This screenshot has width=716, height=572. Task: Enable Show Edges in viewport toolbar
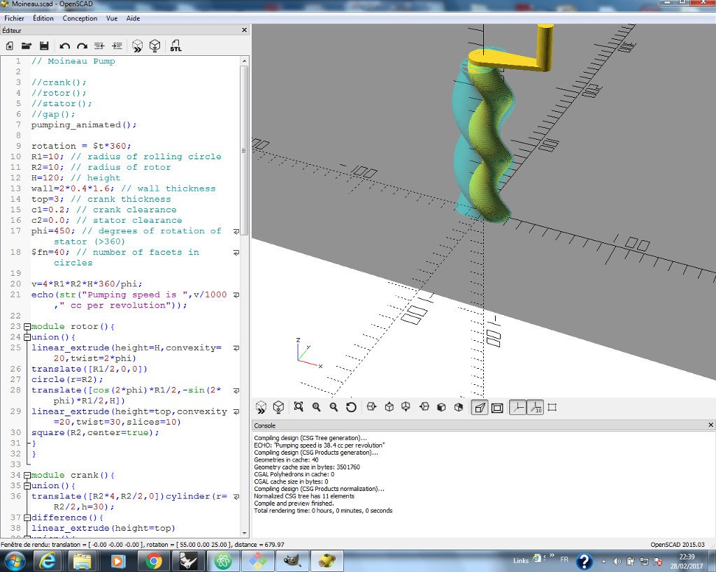pos(552,407)
